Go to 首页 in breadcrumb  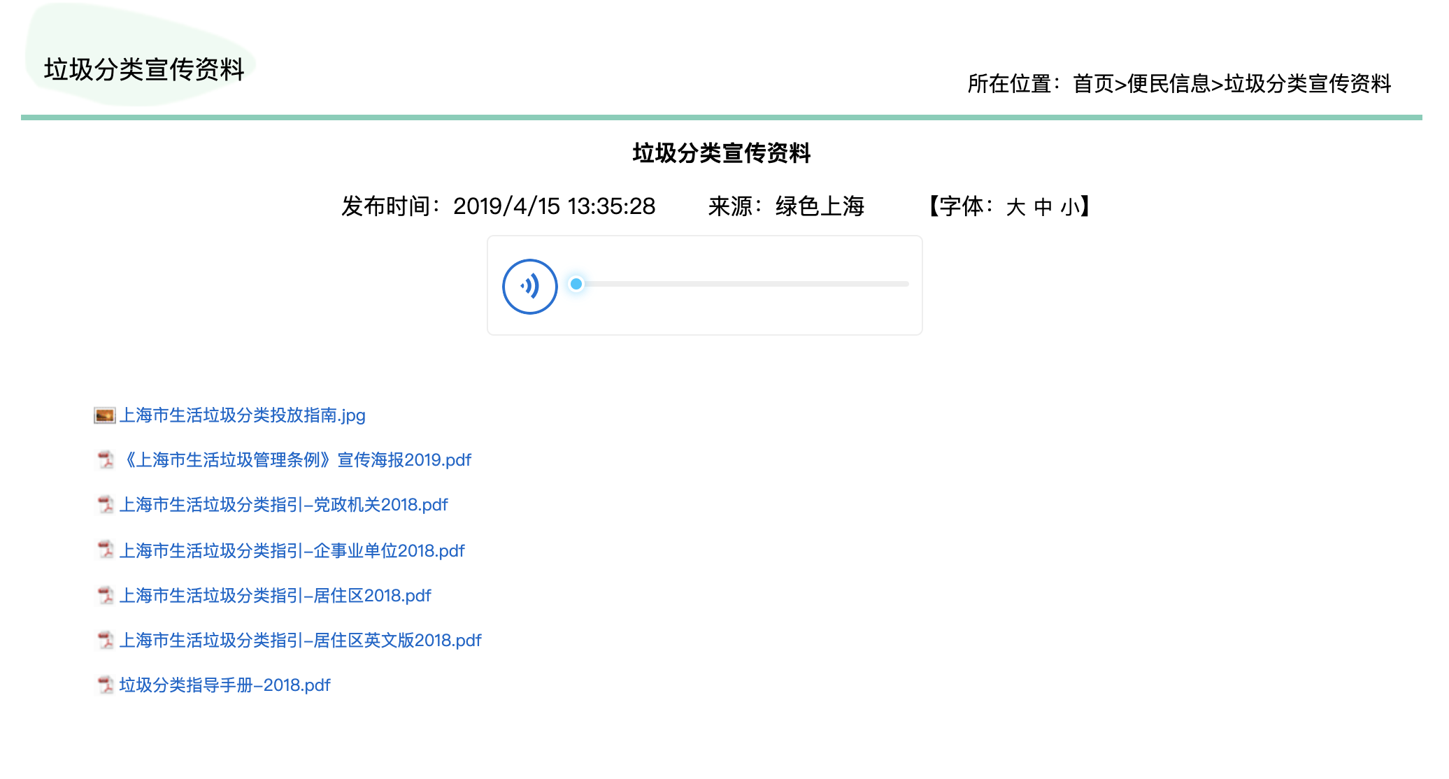click(x=1093, y=84)
